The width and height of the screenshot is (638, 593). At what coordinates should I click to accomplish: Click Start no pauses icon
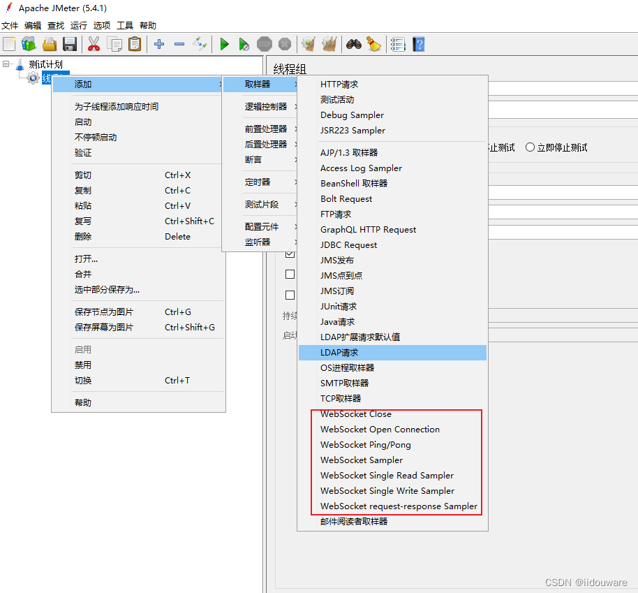[x=244, y=44]
